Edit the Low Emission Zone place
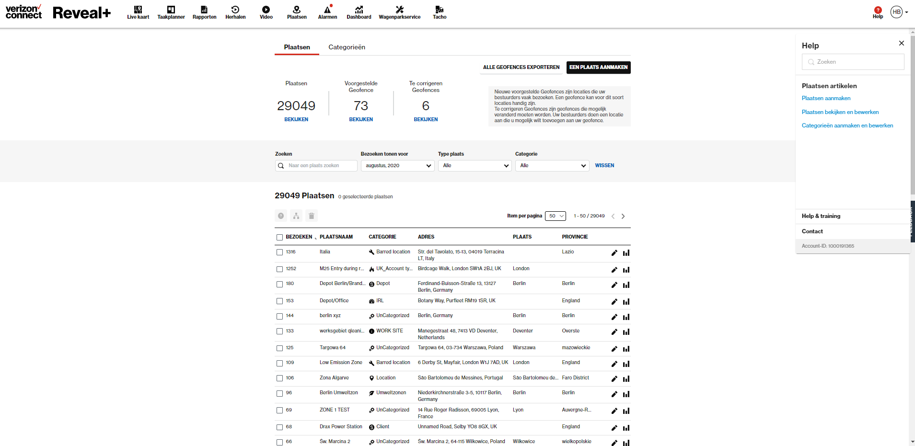The width and height of the screenshot is (915, 446). 614,364
